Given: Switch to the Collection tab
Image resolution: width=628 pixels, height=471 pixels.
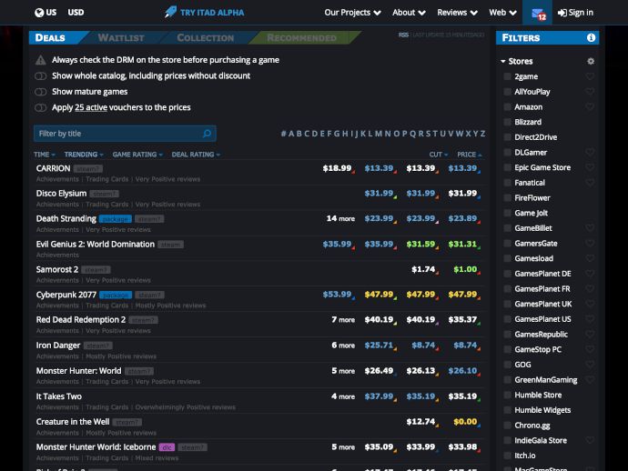Looking at the screenshot, I should pos(206,37).
